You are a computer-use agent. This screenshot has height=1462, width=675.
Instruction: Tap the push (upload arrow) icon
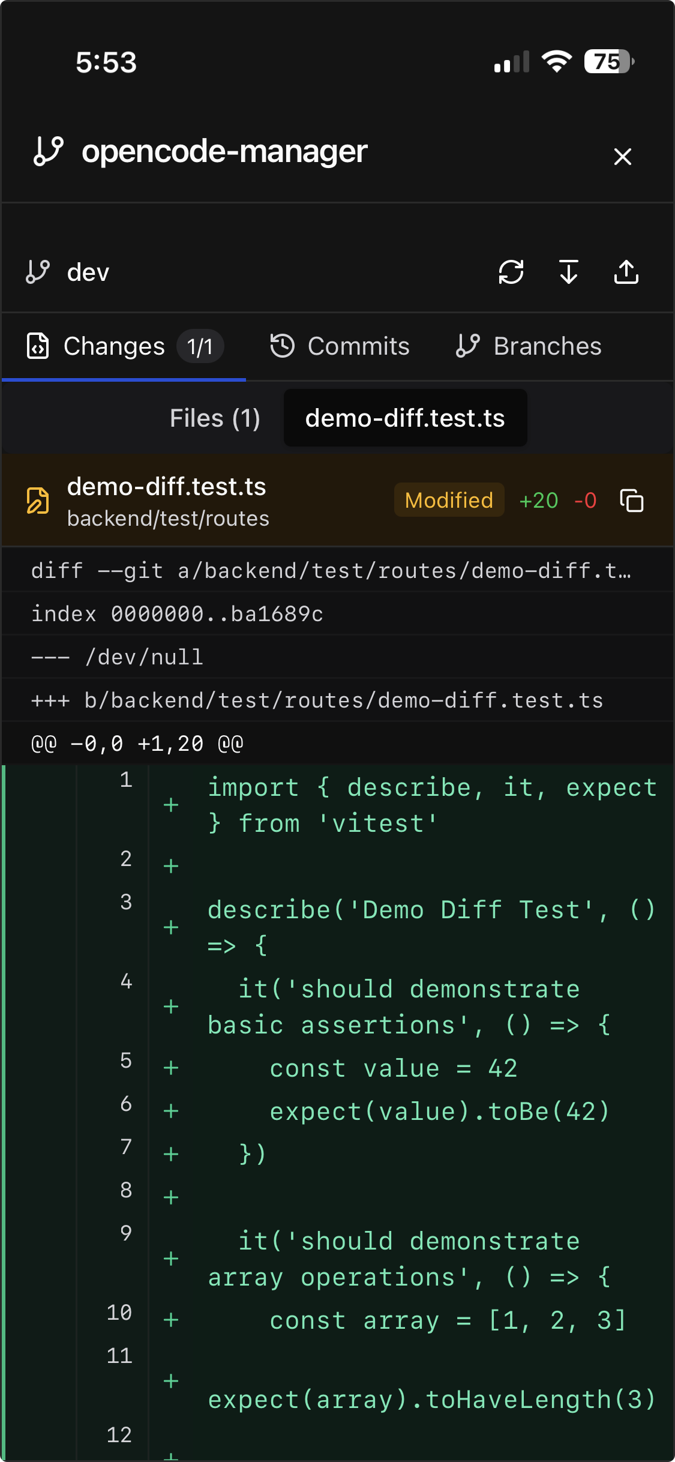(x=626, y=272)
